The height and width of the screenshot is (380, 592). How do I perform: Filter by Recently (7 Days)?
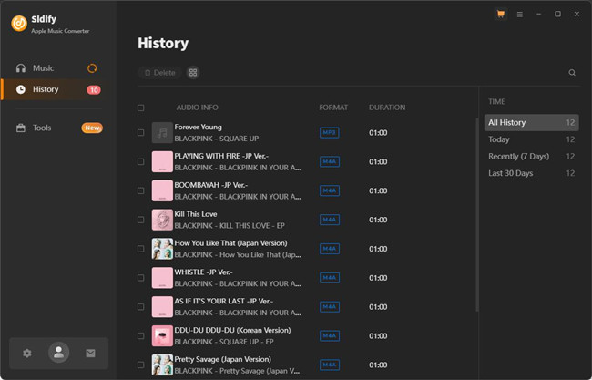(x=531, y=157)
